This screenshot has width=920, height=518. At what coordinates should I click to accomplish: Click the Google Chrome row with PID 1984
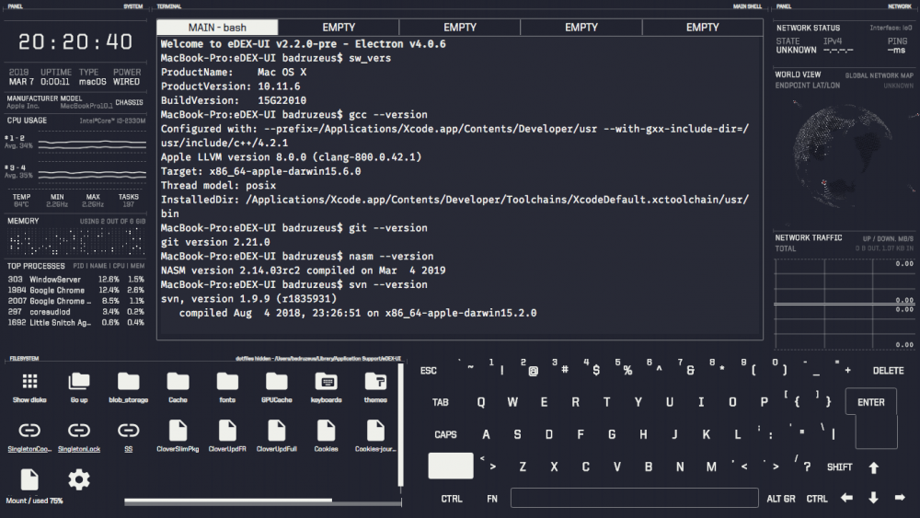[x=75, y=291]
